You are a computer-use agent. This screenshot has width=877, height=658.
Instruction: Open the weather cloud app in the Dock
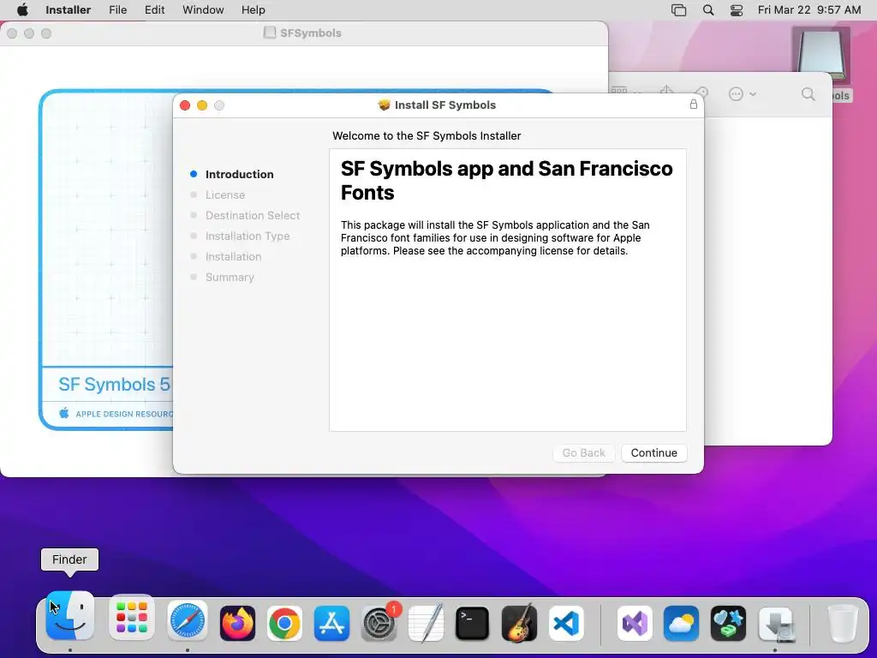tap(681, 623)
